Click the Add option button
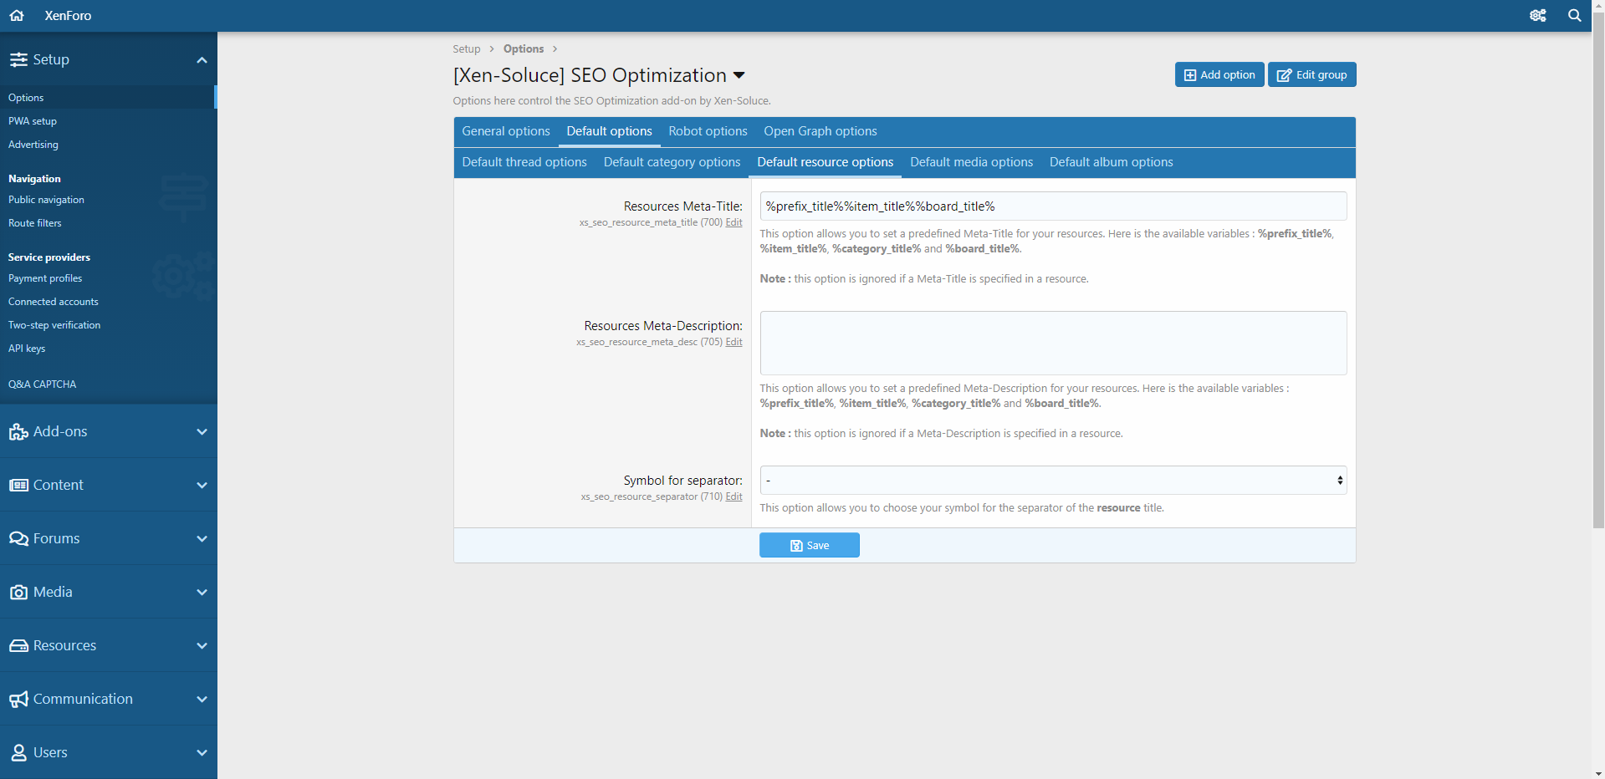 1219,74
